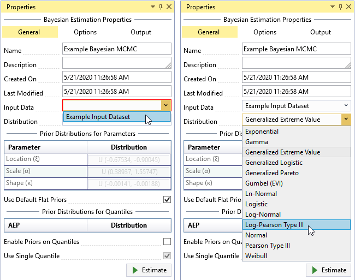Open left panel window position menu arrow
This screenshot has width=355, height=280.
(x=152, y=7)
